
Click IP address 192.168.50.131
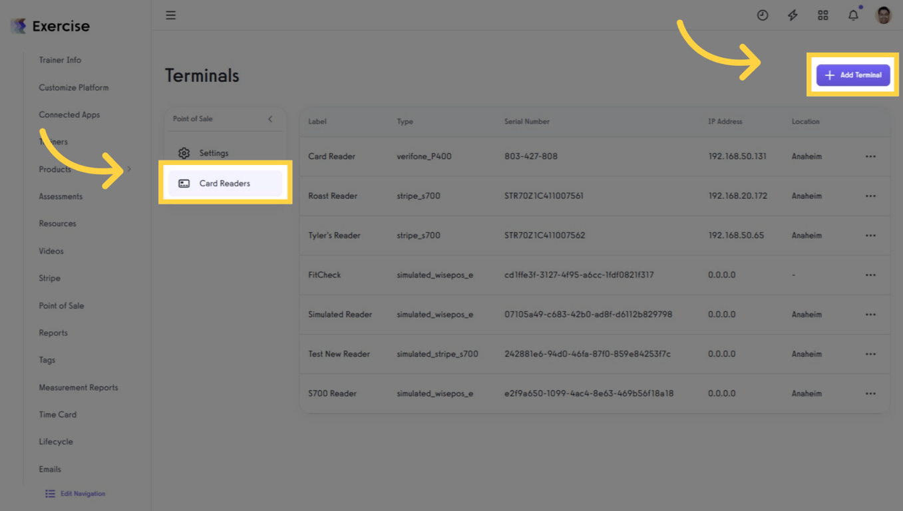[x=737, y=157]
